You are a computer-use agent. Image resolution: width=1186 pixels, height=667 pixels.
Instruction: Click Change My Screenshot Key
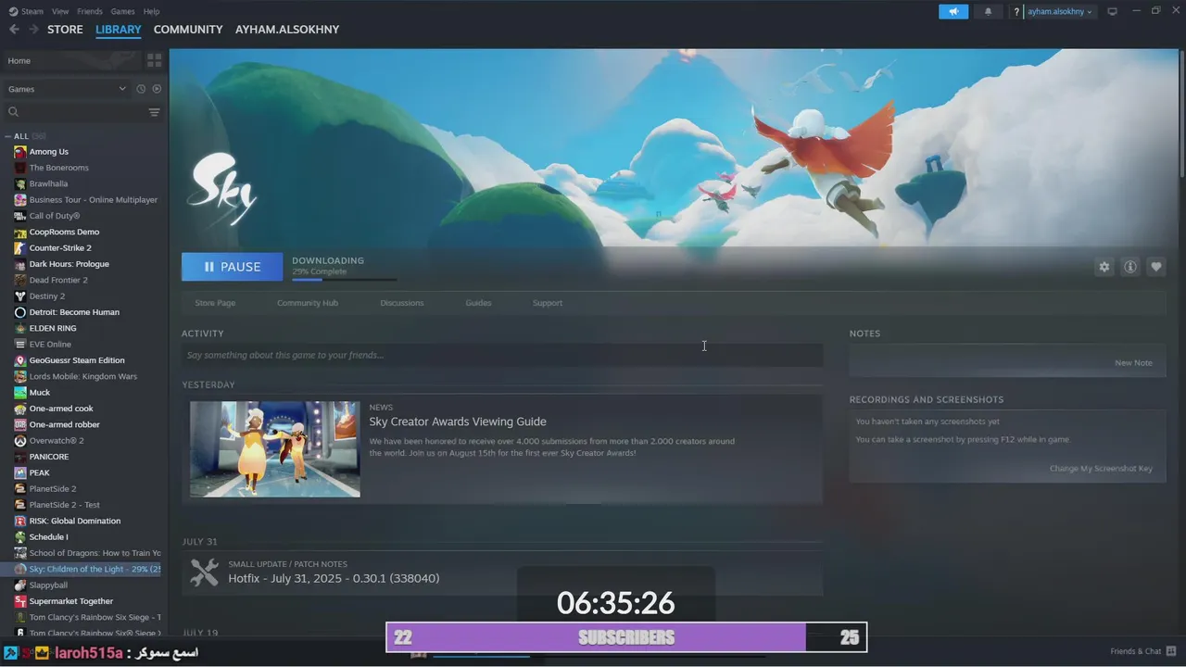(1101, 469)
